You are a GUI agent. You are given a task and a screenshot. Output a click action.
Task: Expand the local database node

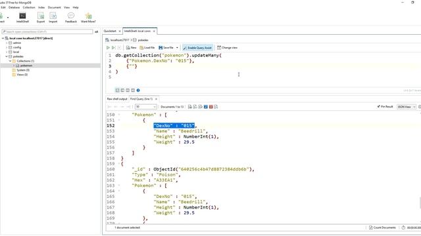(x=7, y=52)
